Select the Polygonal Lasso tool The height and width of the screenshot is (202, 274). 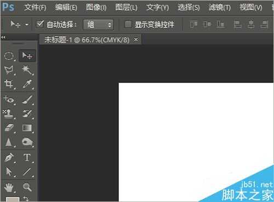(9, 70)
